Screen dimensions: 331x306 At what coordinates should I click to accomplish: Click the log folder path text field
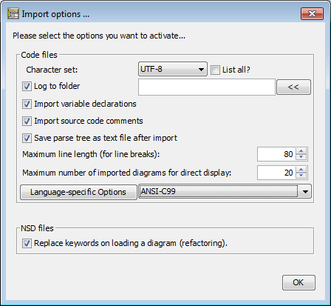point(207,87)
